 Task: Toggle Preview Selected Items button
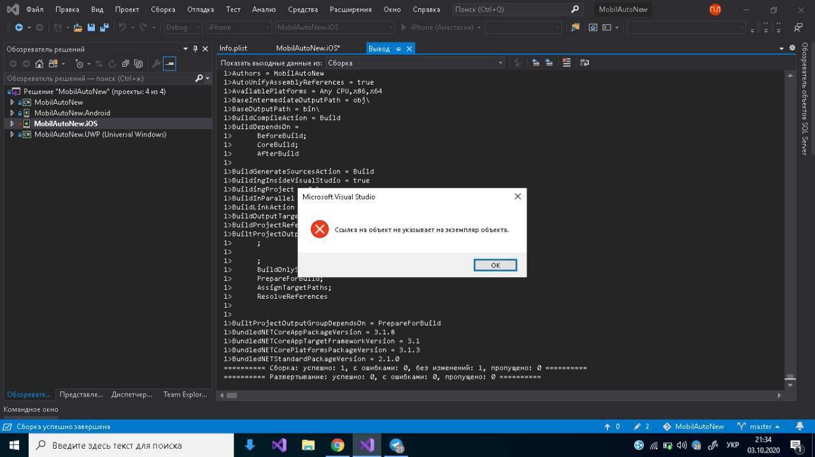point(169,64)
